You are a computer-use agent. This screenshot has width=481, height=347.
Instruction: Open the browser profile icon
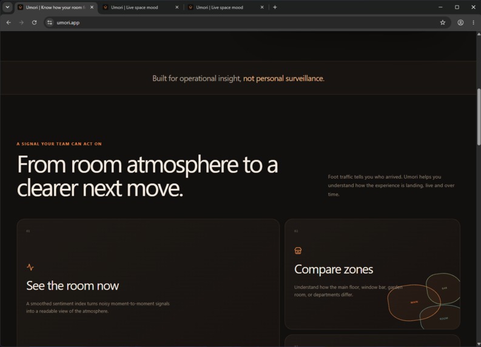(x=460, y=22)
